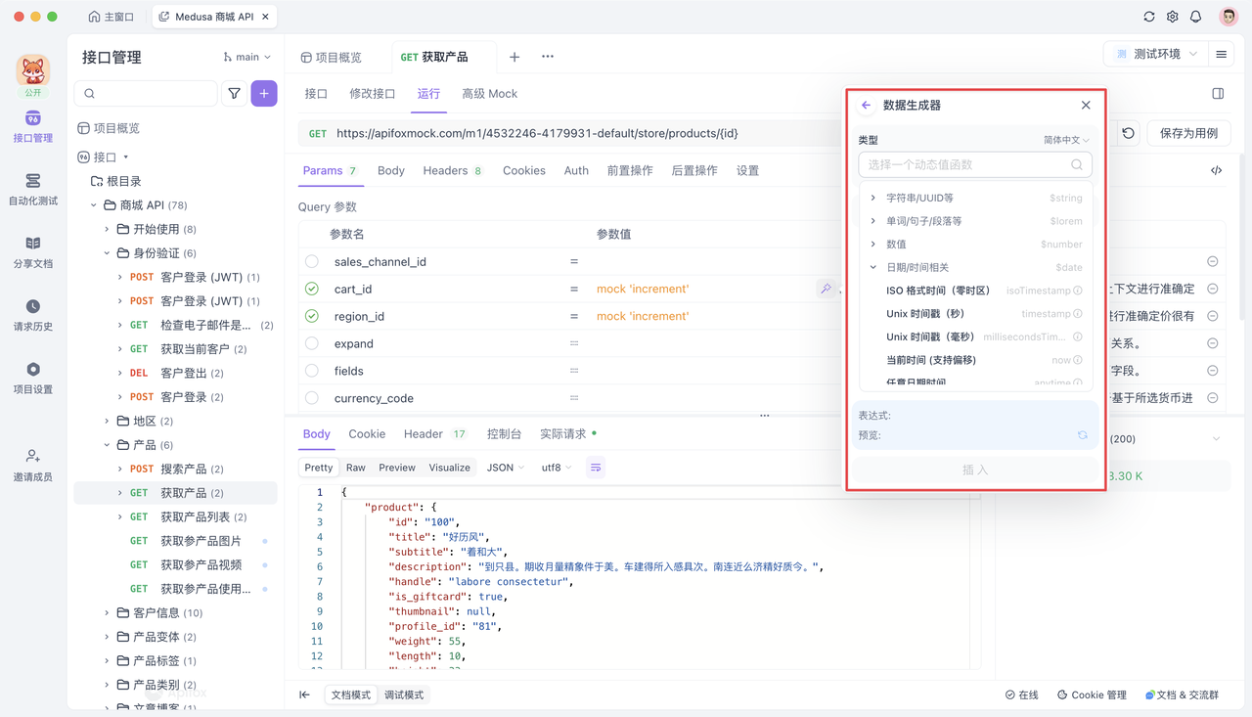Enable the currency_code parameter checkbox
The image size is (1252, 717).
312,398
